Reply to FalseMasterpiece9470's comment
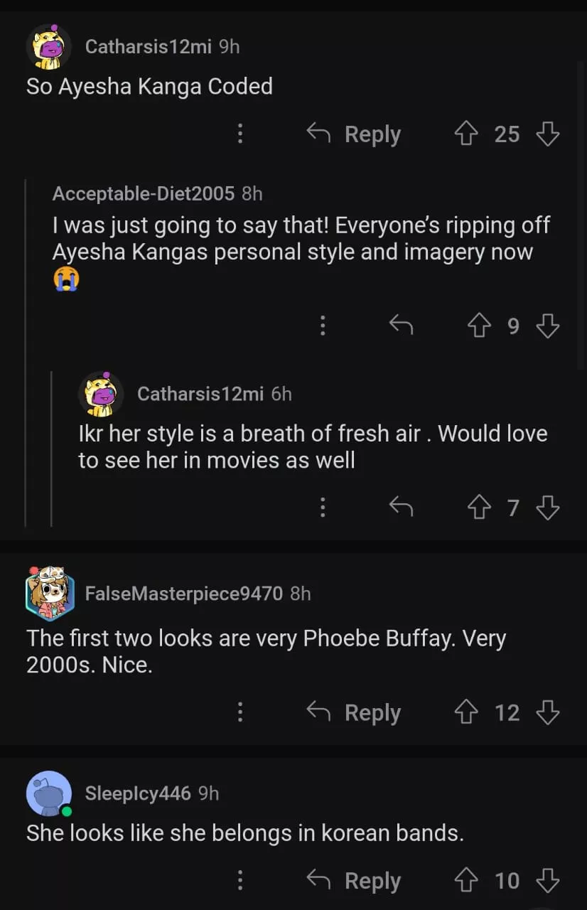This screenshot has height=910, width=587. [x=354, y=712]
